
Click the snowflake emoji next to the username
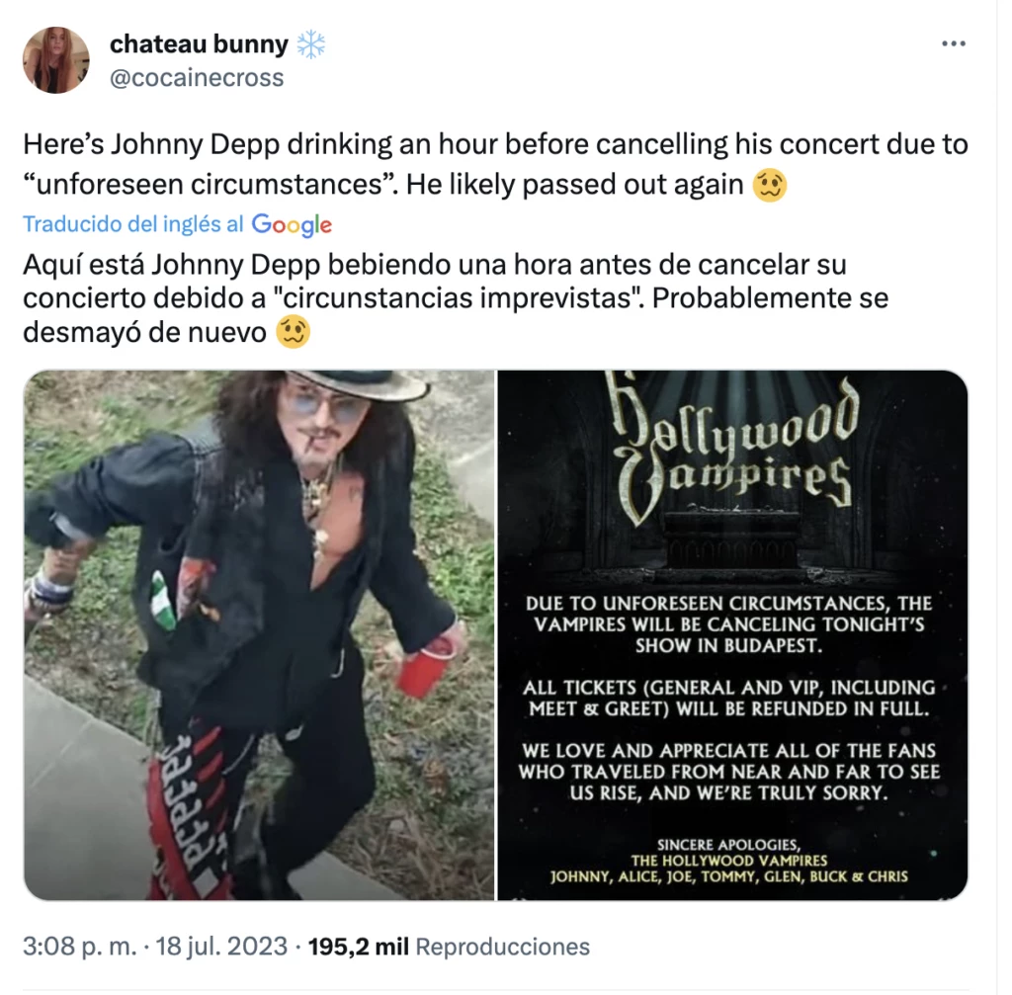(311, 43)
